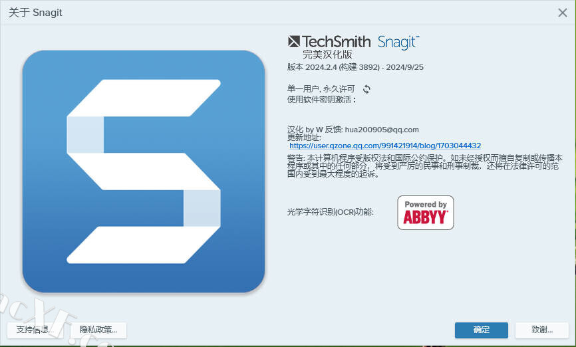Click version text 版本 2024.2.4 (构建 3892)
This screenshot has width=576, height=347.
333,67
